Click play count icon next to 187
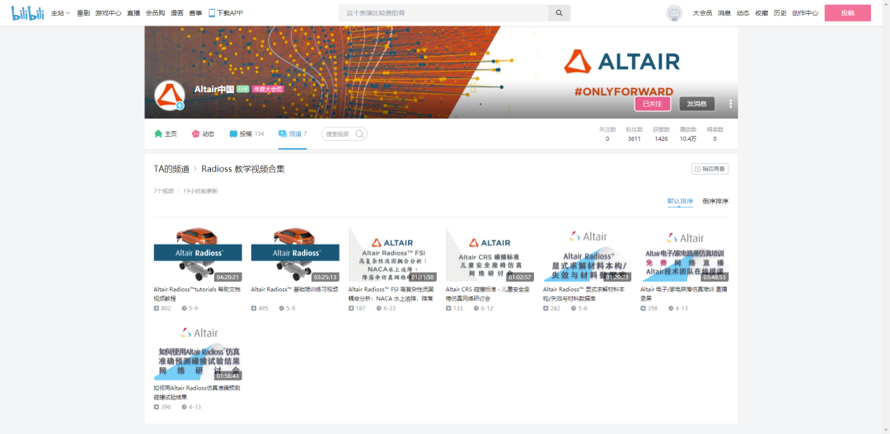This screenshot has height=434, width=890. coord(351,309)
